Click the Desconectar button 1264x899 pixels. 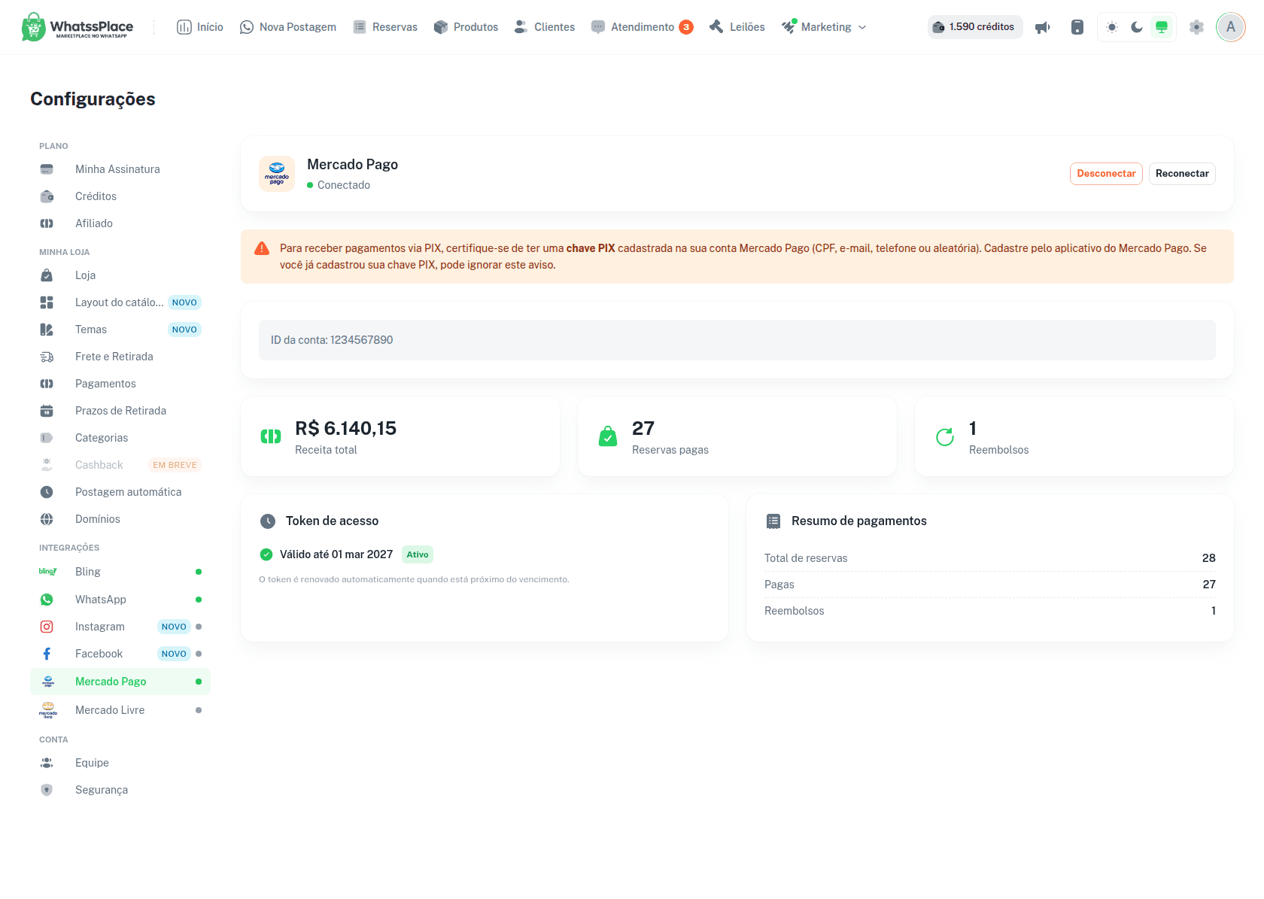pyautogui.click(x=1106, y=174)
